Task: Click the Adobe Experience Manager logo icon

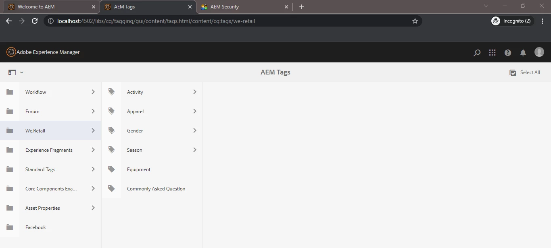Action: [x=11, y=52]
